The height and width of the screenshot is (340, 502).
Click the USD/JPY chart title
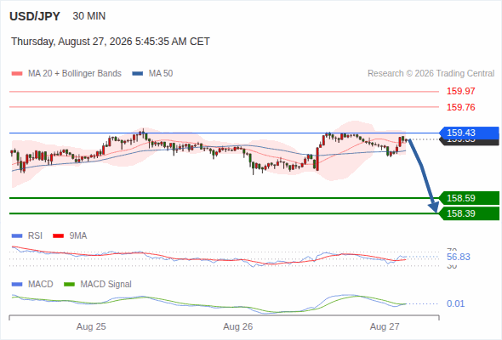(x=35, y=16)
